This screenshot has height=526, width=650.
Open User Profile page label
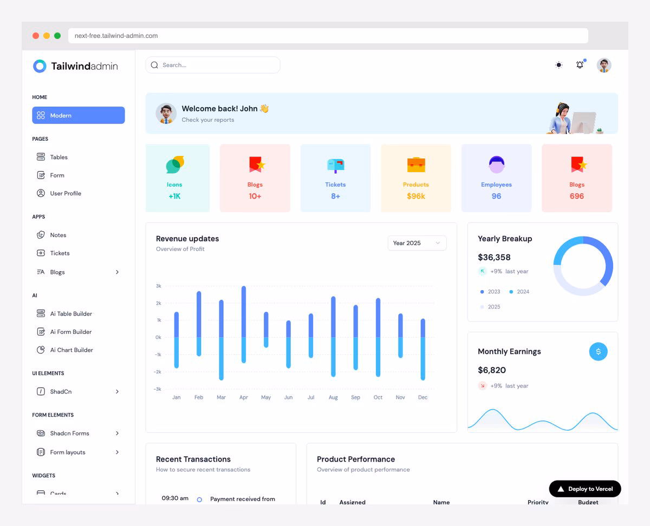pos(66,193)
